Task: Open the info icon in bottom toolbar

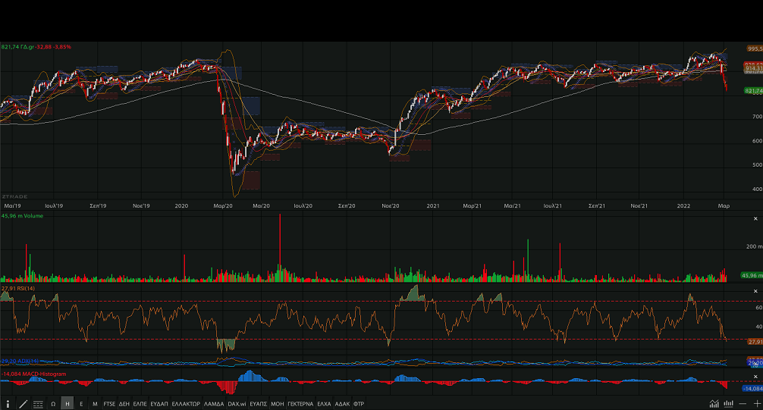Action: (x=8, y=404)
